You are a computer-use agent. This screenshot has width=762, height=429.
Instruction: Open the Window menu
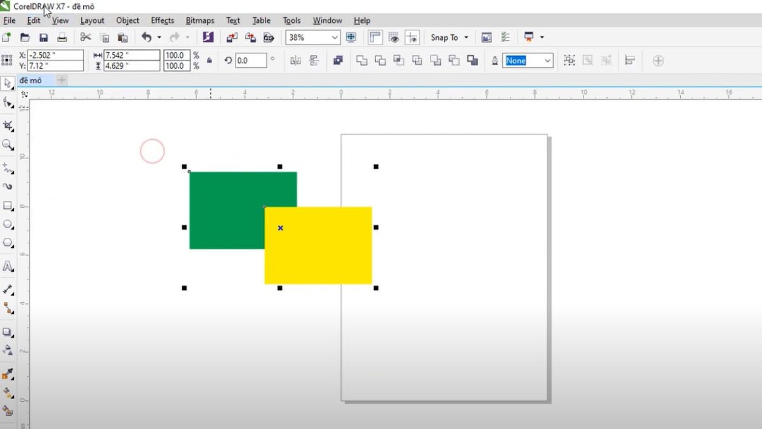(328, 20)
